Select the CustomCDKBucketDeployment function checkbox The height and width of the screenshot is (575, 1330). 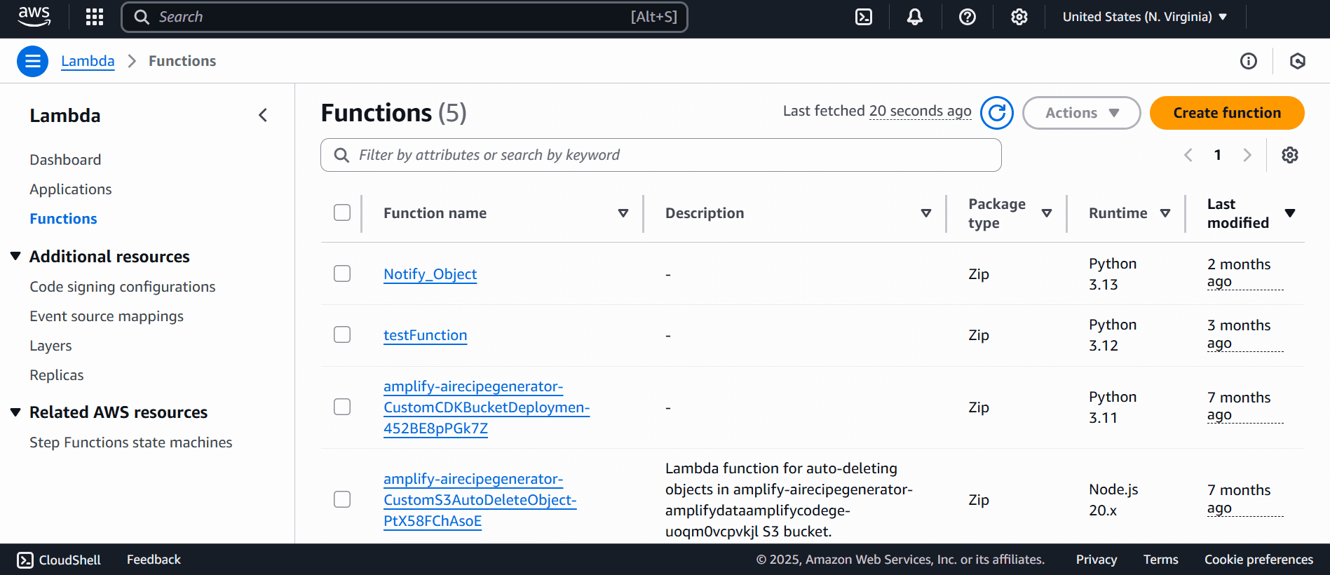(x=342, y=407)
